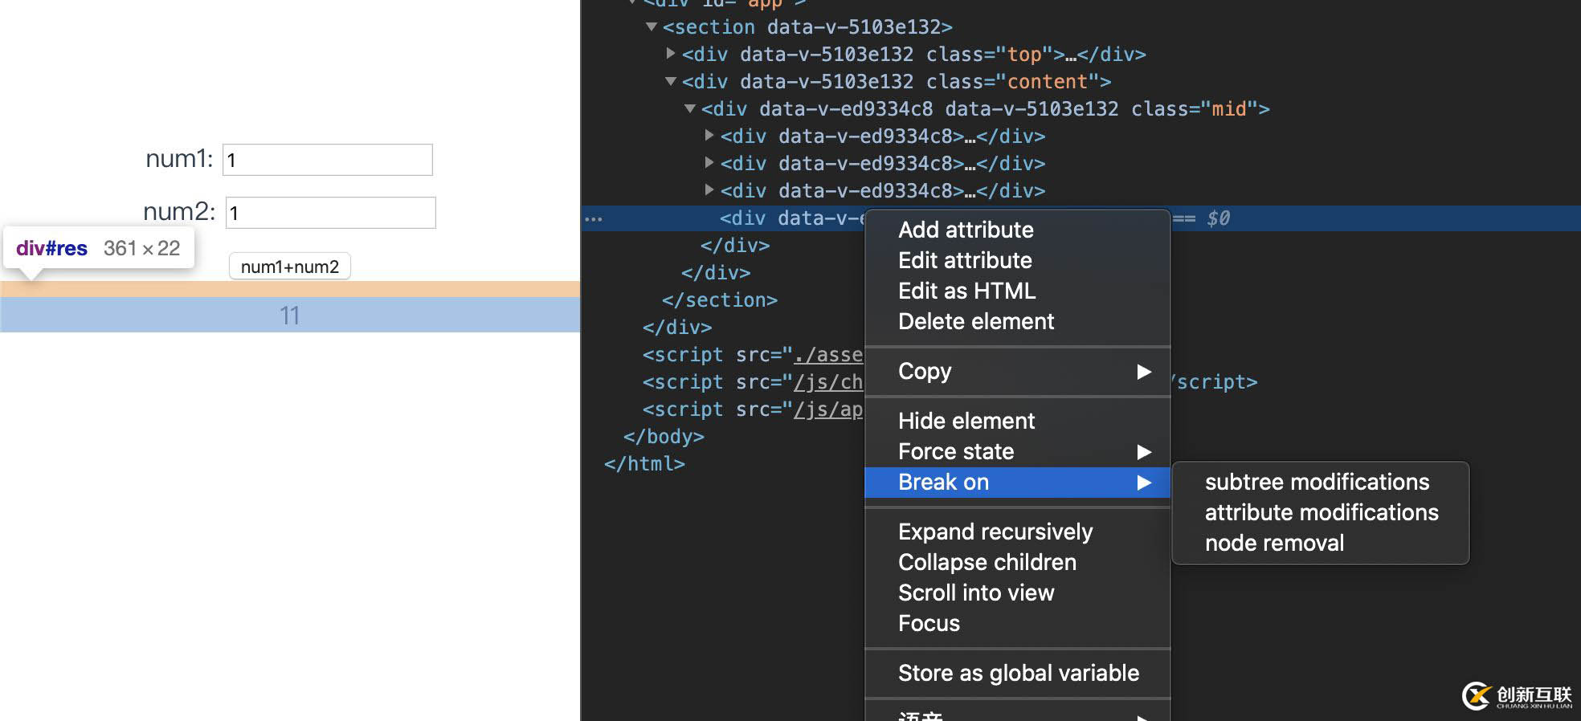Select attribute modifications breakpoint option
Screen dimensions: 1581x721
[x=1321, y=512]
